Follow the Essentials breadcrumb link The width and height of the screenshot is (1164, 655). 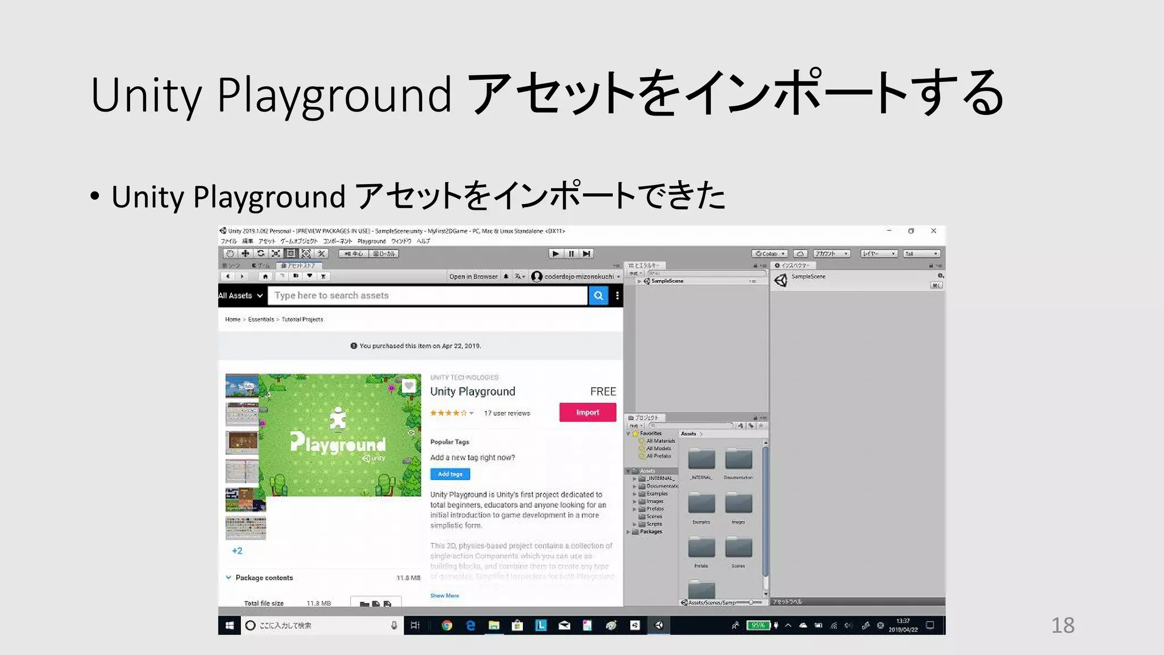(x=261, y=320)
